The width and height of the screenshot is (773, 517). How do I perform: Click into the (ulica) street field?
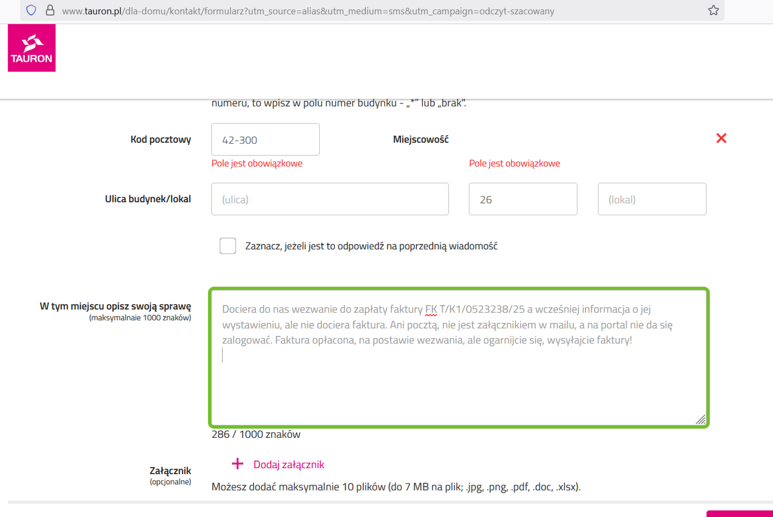[x=329, y=199]
